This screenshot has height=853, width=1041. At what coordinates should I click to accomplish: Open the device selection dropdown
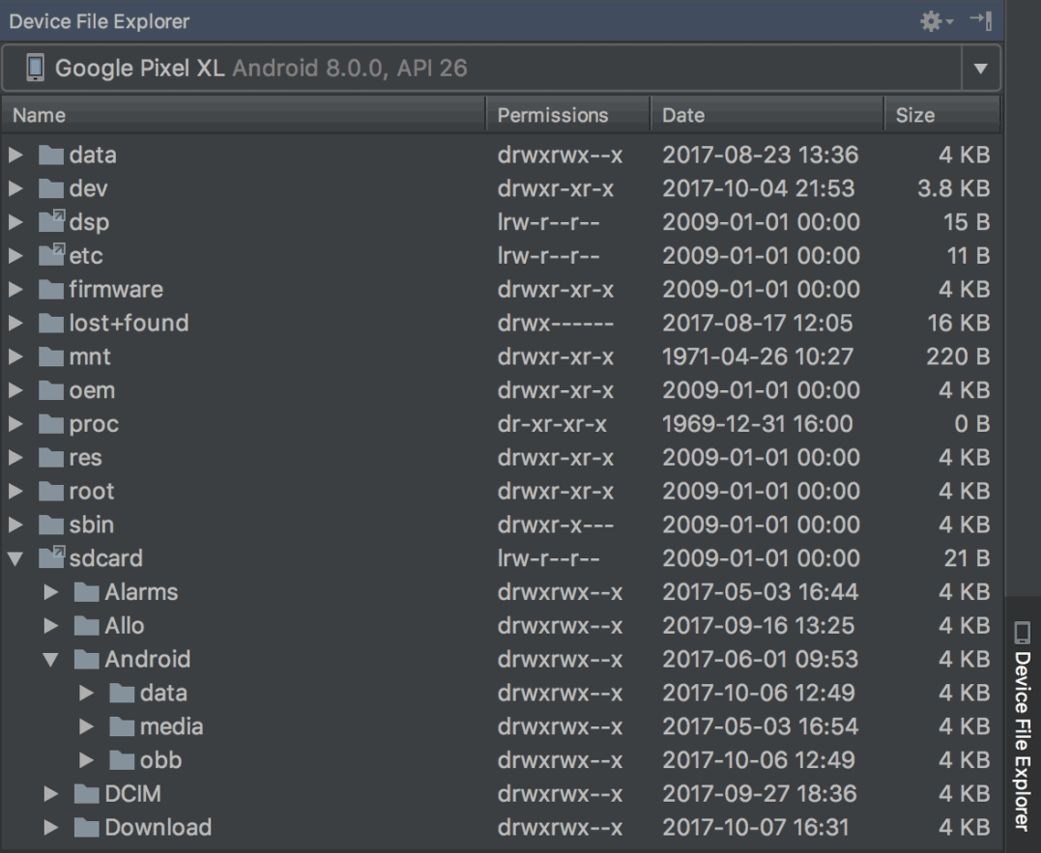(980, 68)
